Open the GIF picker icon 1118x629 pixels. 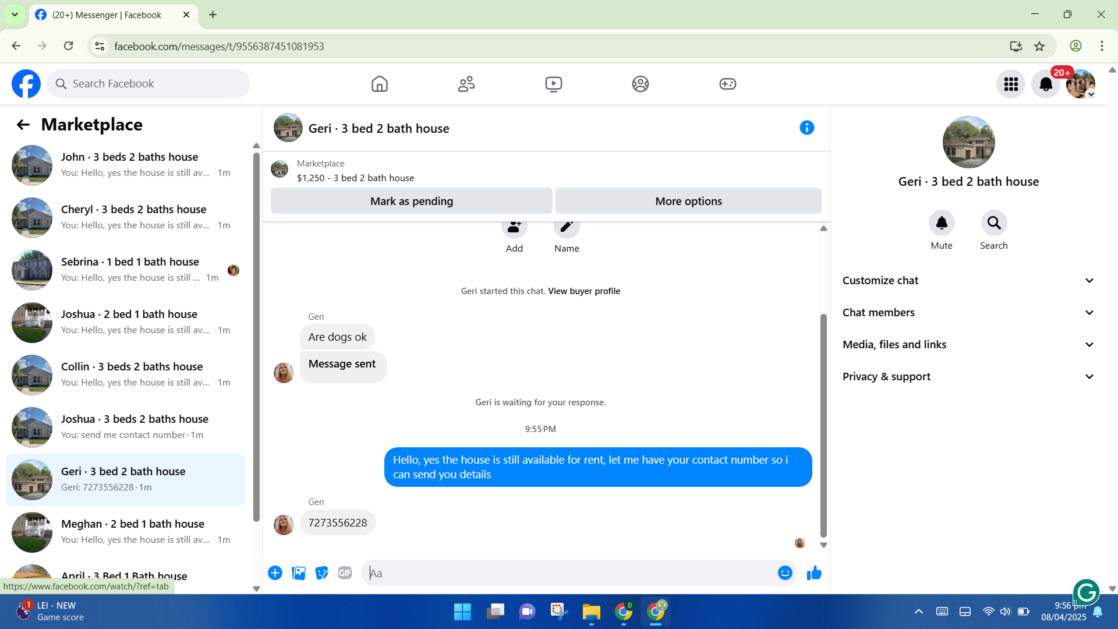(345, 573)
